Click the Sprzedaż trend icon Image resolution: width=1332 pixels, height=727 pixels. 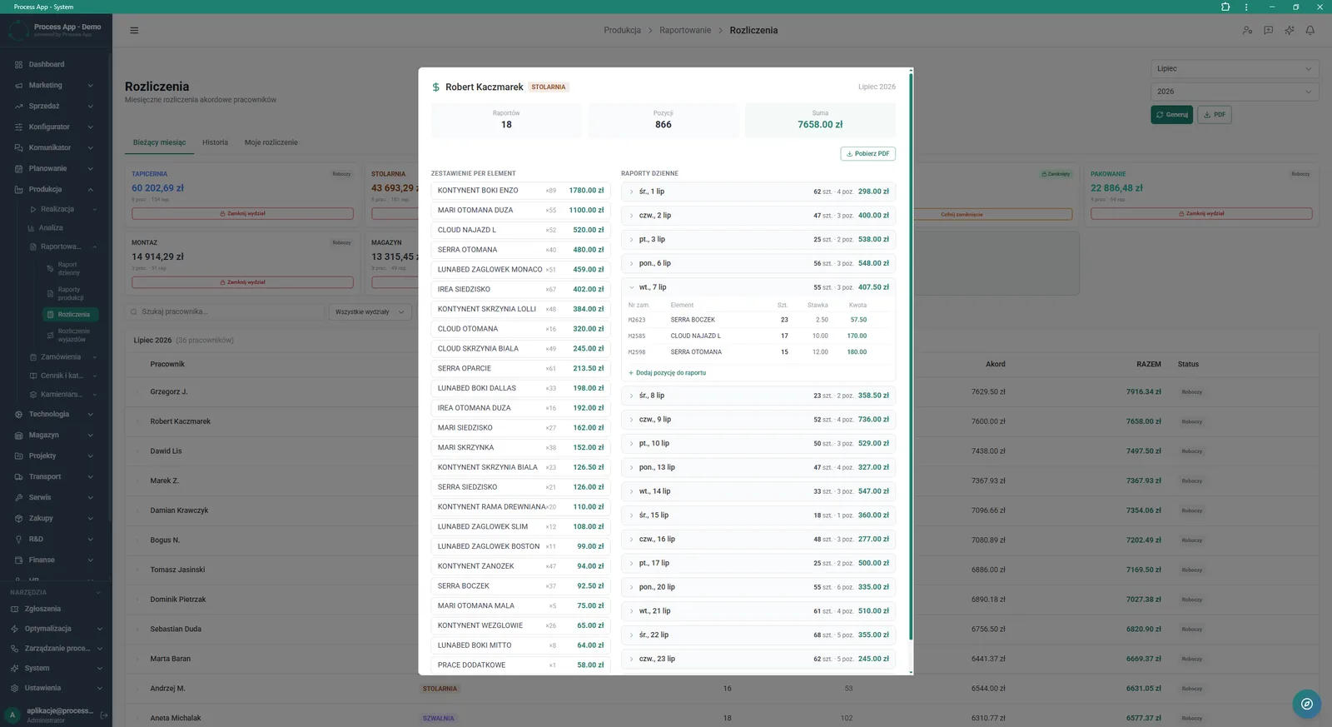[18, 106]
